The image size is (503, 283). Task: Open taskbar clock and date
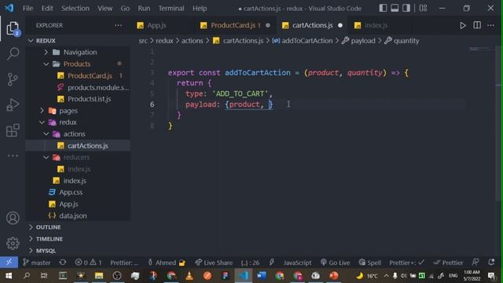(472, 276)
